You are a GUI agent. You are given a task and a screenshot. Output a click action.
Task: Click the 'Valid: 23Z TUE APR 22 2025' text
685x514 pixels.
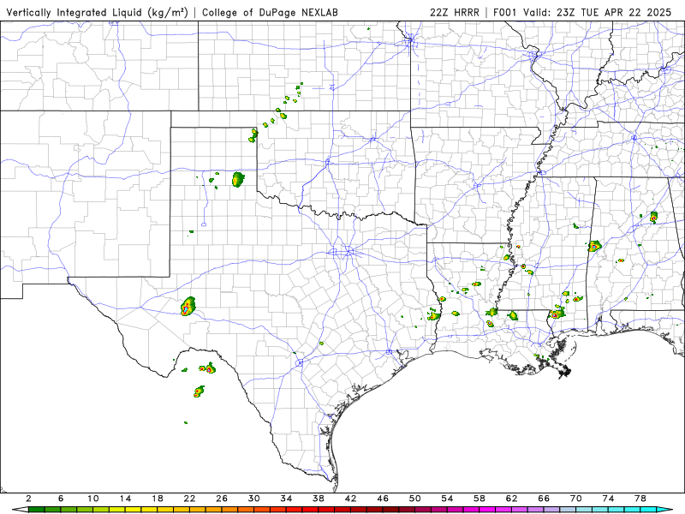tap(597, 13)
